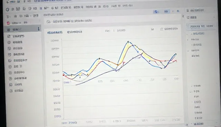Click the circular arrow icon starting the toolbar
221x127 pixels.
coord(8,9)
